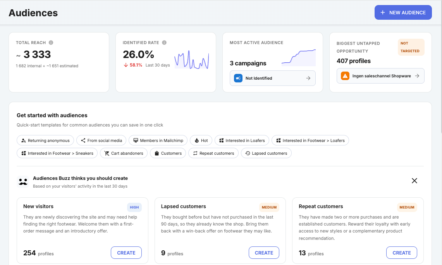Click the Returning anonymous person icon
This screenshot has height=265, width=442.
(24, 140)
